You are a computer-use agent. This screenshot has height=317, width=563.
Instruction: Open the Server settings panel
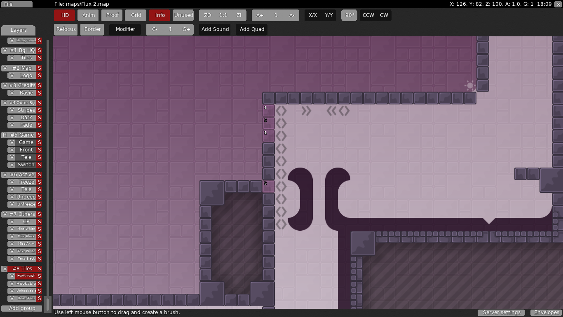[501, 312]
